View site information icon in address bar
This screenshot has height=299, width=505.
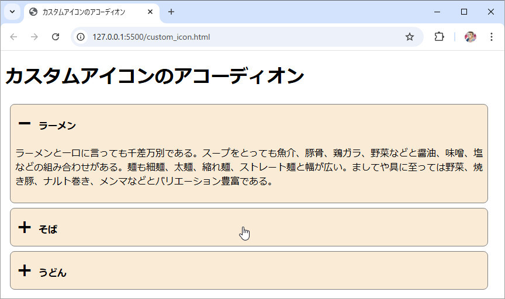pos(81,37)
